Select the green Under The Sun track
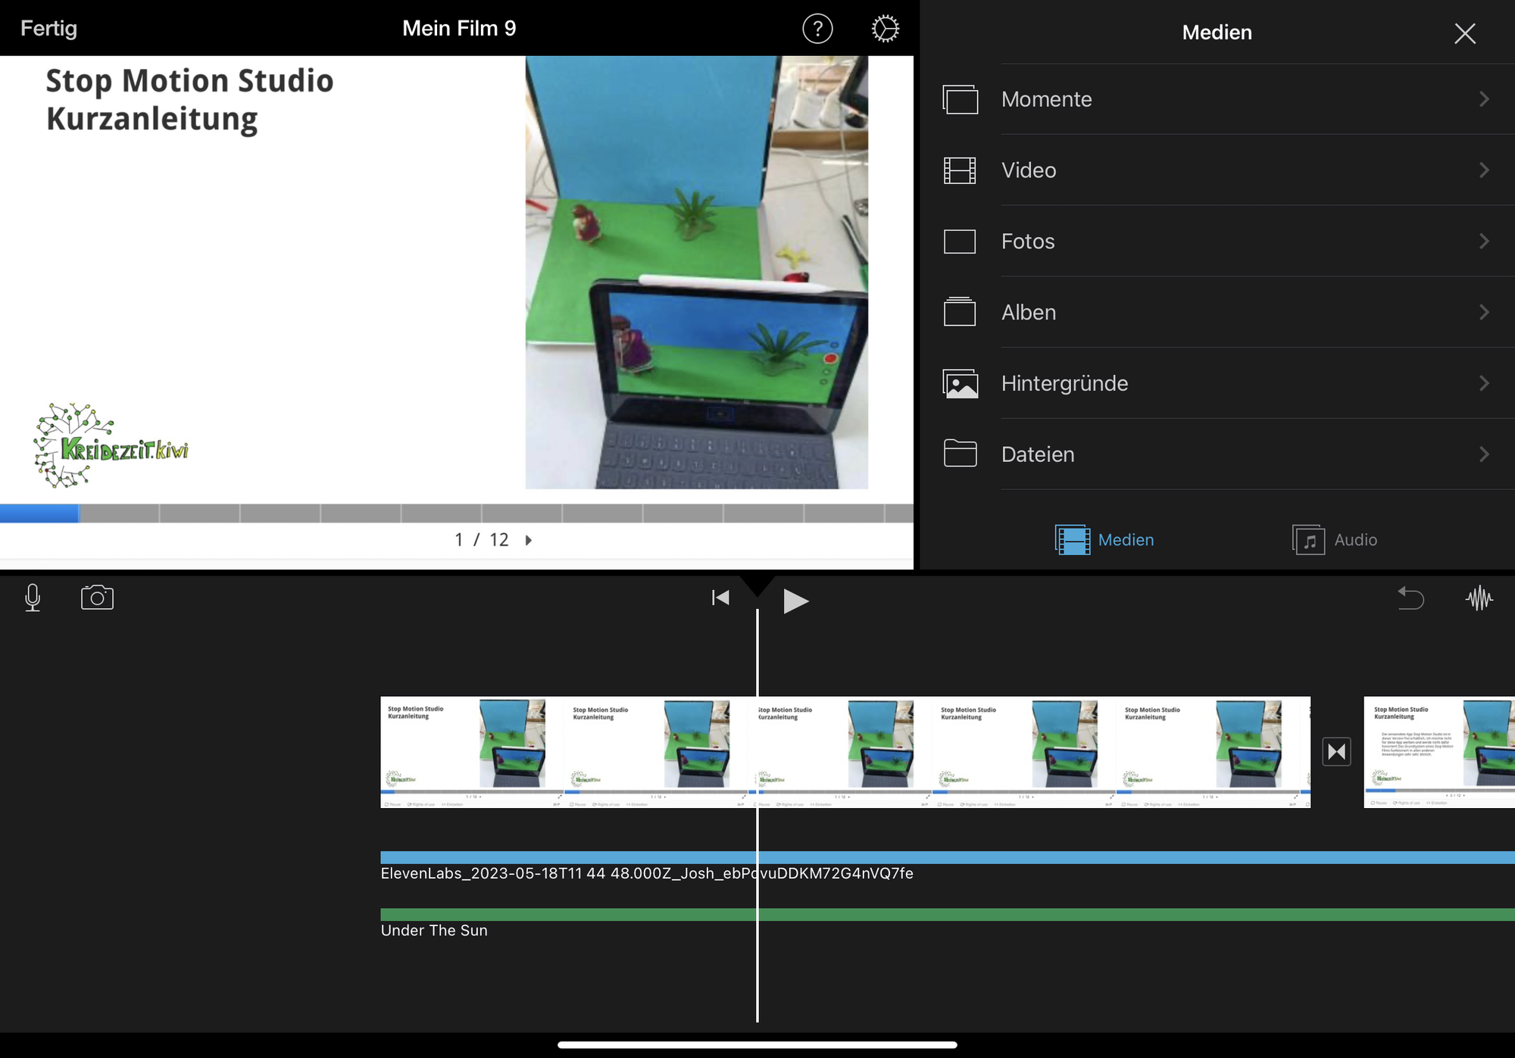This screenshot has width=1515, height=1058. [x=948, y=915]
